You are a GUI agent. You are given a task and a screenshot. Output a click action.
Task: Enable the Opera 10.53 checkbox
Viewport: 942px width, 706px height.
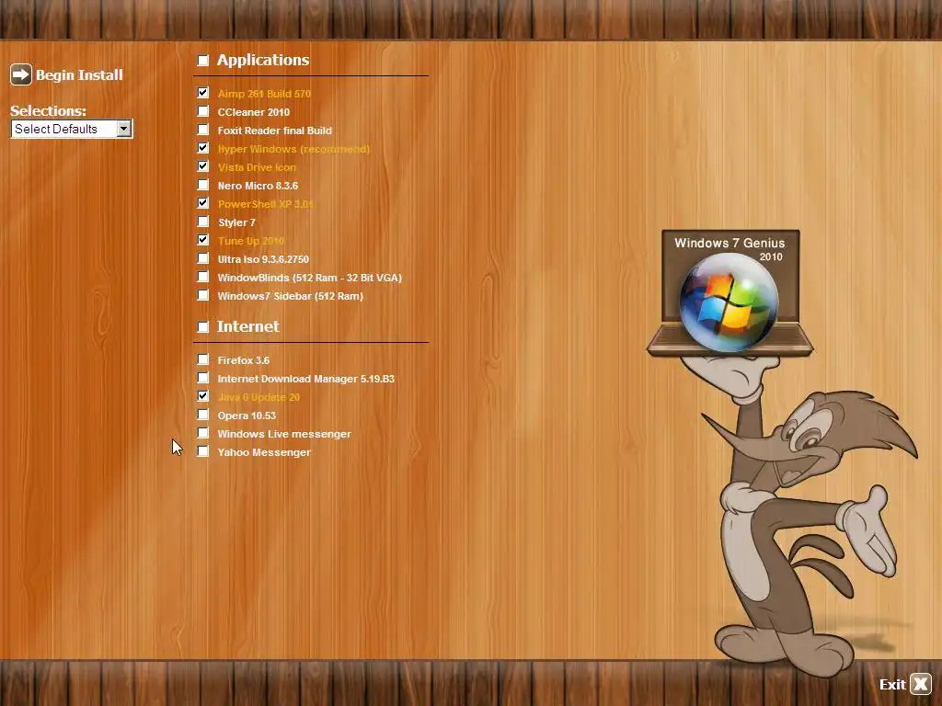pos(203,415)
